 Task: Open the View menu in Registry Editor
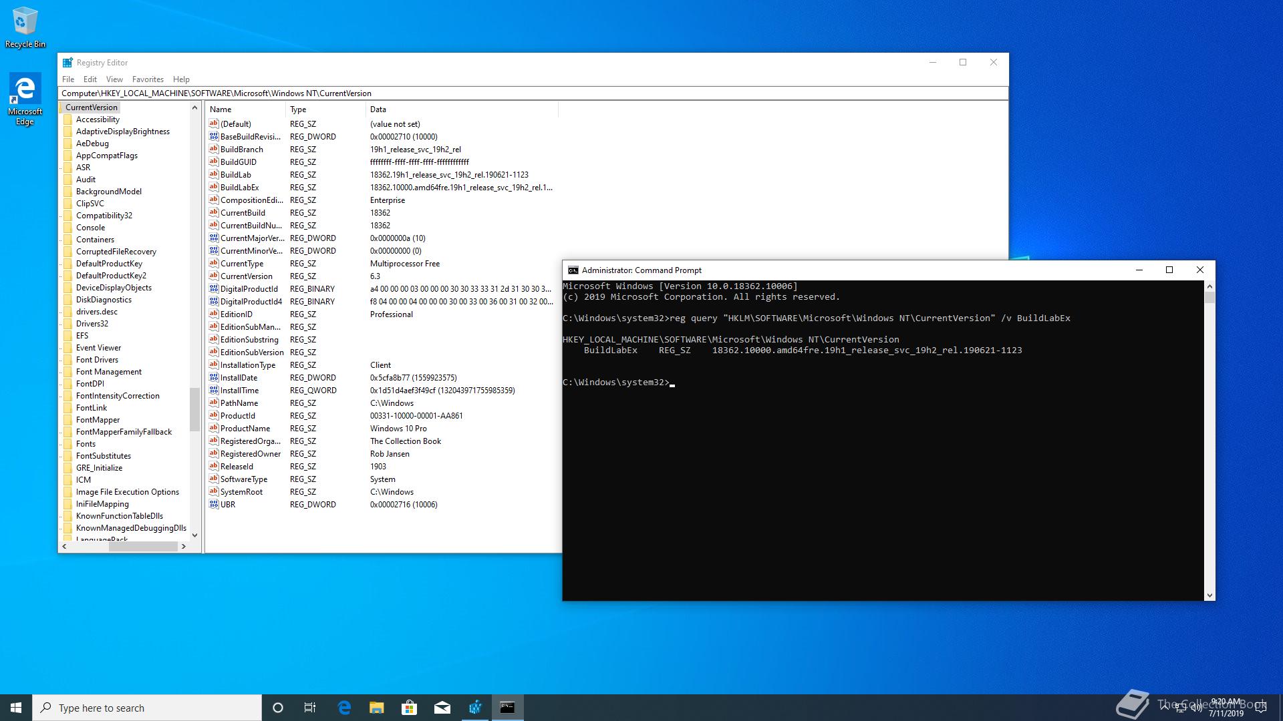(x=114, y=79)
